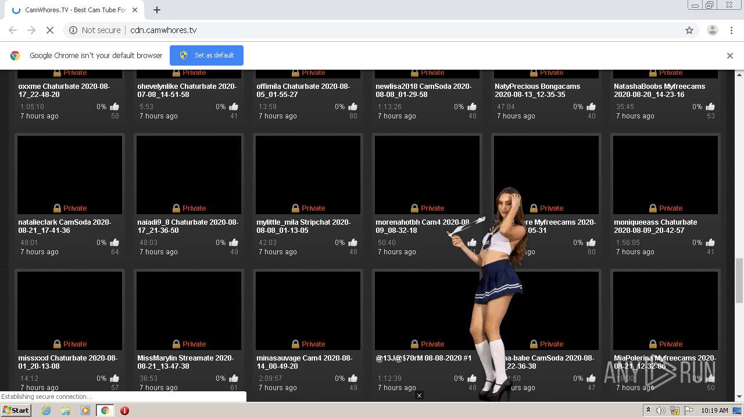
Task: Click thumbs-up icon on minasauvage video
Action: [x=353, y=379]
